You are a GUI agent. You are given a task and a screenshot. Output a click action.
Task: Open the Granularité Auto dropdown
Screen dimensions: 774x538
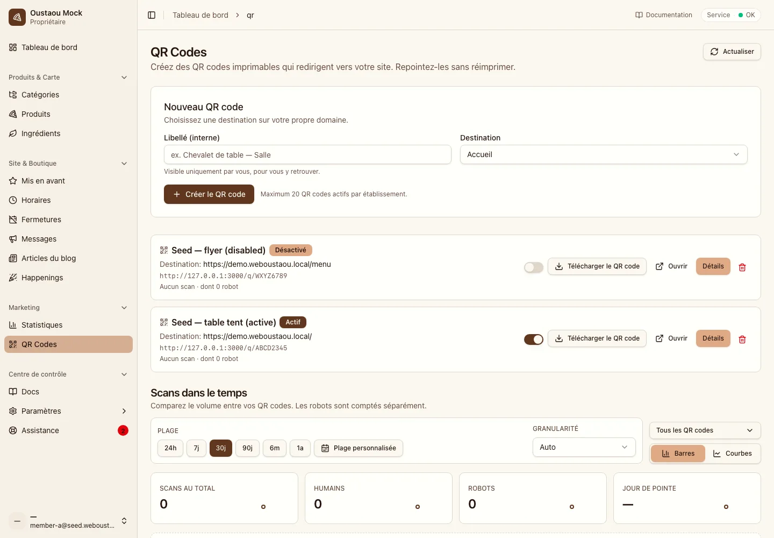coord(584,447)
